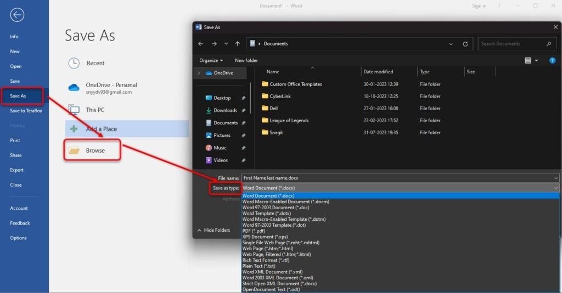Image resolution: width=562 pixels, height=293 pixels.
Task: Open Pictures quick access location
Action: [218, 135]
